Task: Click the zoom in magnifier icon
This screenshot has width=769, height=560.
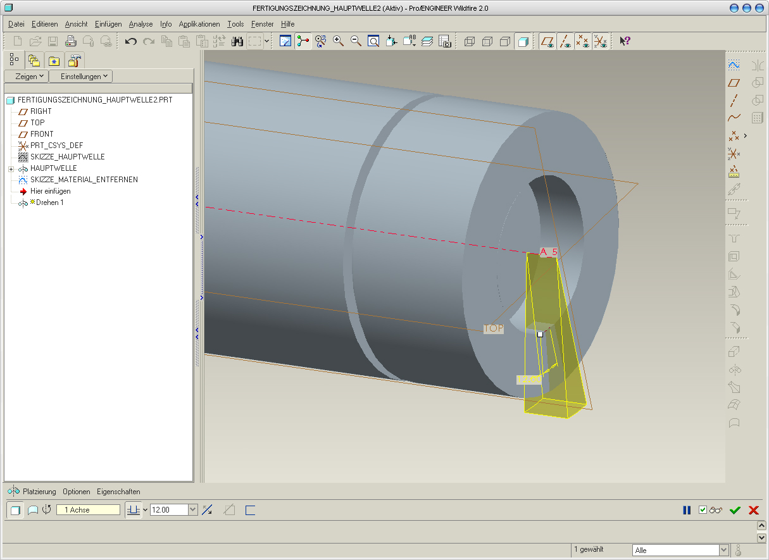Action: click(339, 41)
